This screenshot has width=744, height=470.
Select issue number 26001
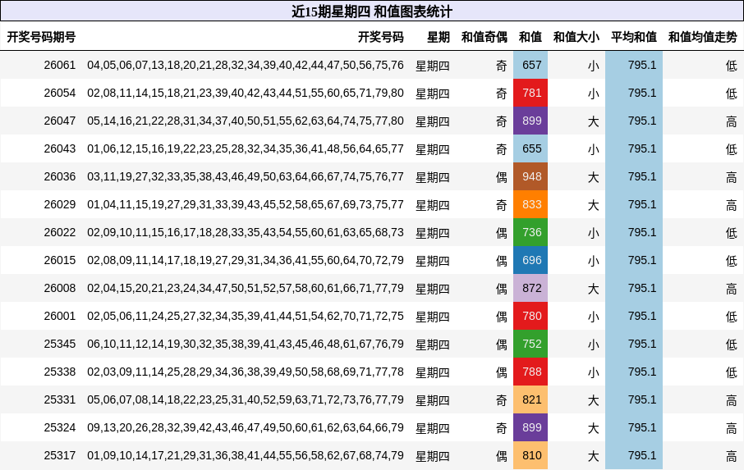point(60,316)
